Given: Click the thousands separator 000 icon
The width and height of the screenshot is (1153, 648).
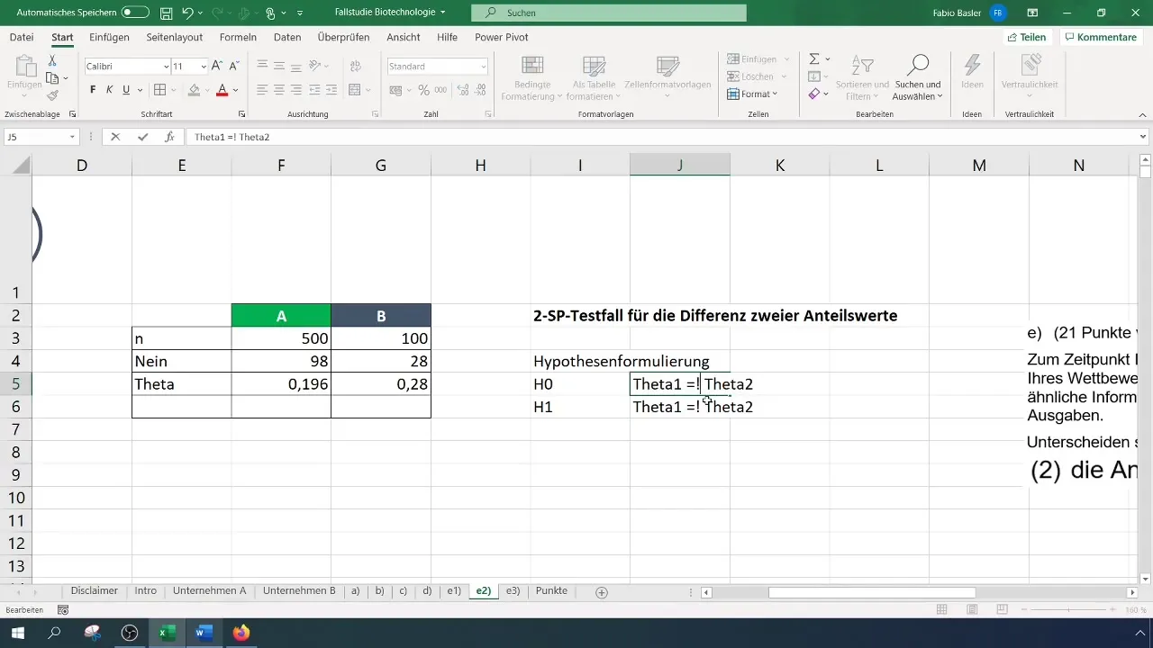Looking at the screenshot, I should pos(440,90).
